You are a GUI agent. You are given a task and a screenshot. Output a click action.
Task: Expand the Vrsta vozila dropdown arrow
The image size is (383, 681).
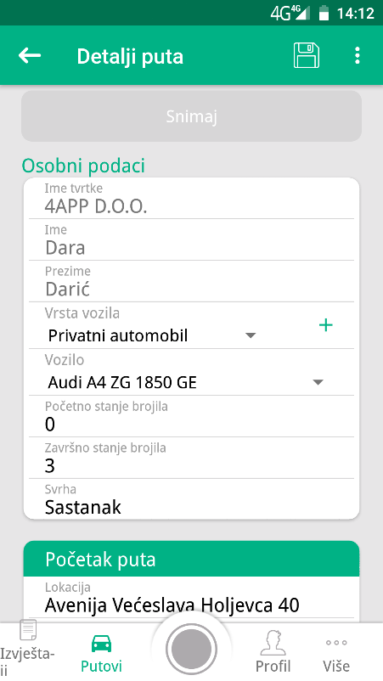[251, 335]
